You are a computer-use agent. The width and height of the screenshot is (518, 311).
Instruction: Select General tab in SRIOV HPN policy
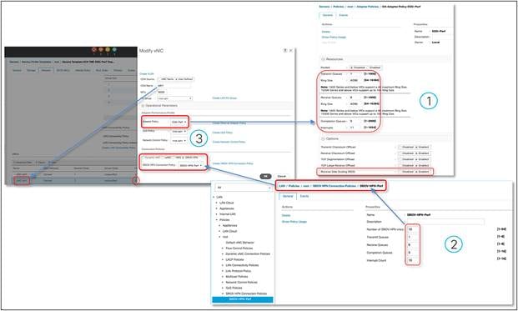click(288, 196)
